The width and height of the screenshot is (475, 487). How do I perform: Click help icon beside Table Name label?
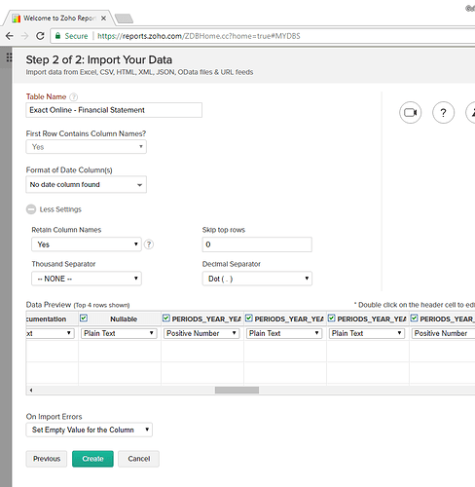74,96
